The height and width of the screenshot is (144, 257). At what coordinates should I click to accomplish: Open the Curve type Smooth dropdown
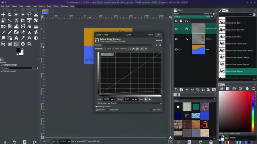tap(135, 103)
